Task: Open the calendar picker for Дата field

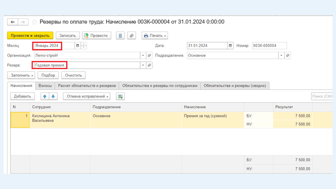Action: [230, 46]
